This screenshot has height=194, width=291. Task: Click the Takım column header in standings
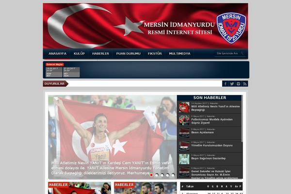click(x=190, y=186)
